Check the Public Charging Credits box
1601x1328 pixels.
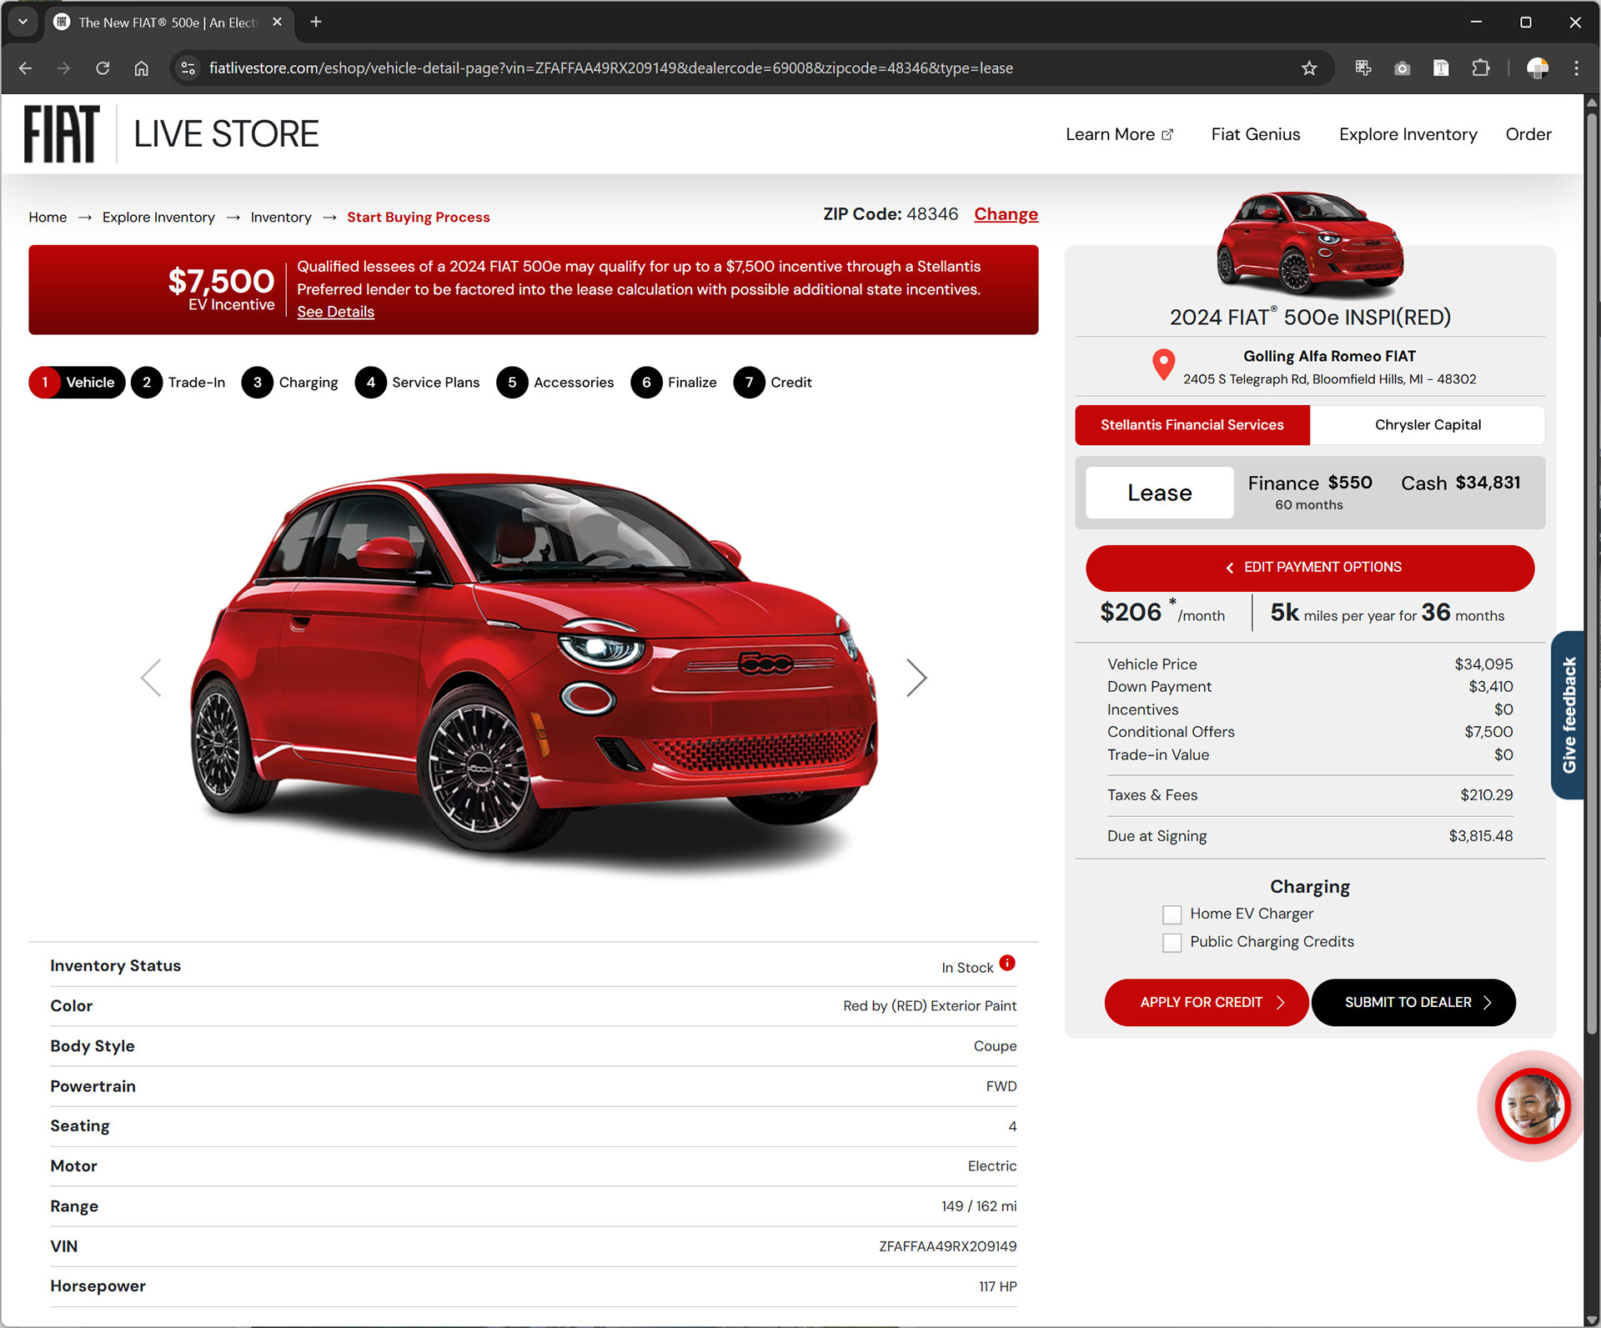click(x=1172, y=943)
